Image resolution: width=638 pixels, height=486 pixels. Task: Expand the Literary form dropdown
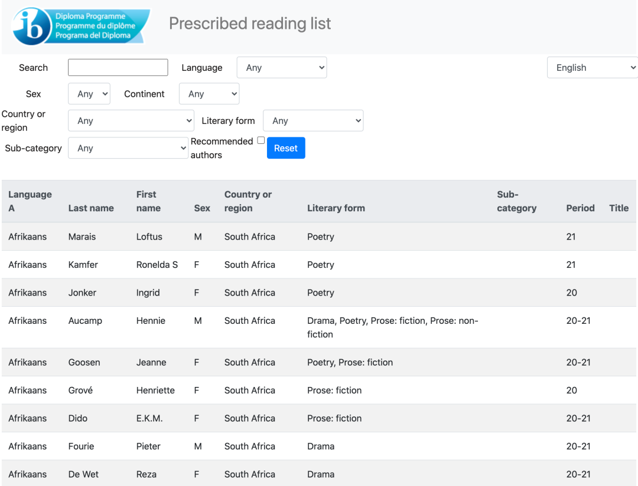313,121
